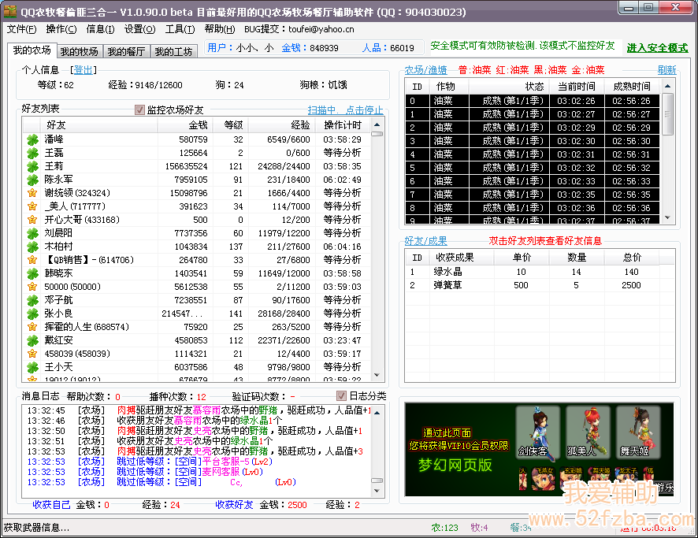This screenshot has height=538, width=698.
Task: Click the clover icon next to 王莉
Action: (x=32, y=166)
